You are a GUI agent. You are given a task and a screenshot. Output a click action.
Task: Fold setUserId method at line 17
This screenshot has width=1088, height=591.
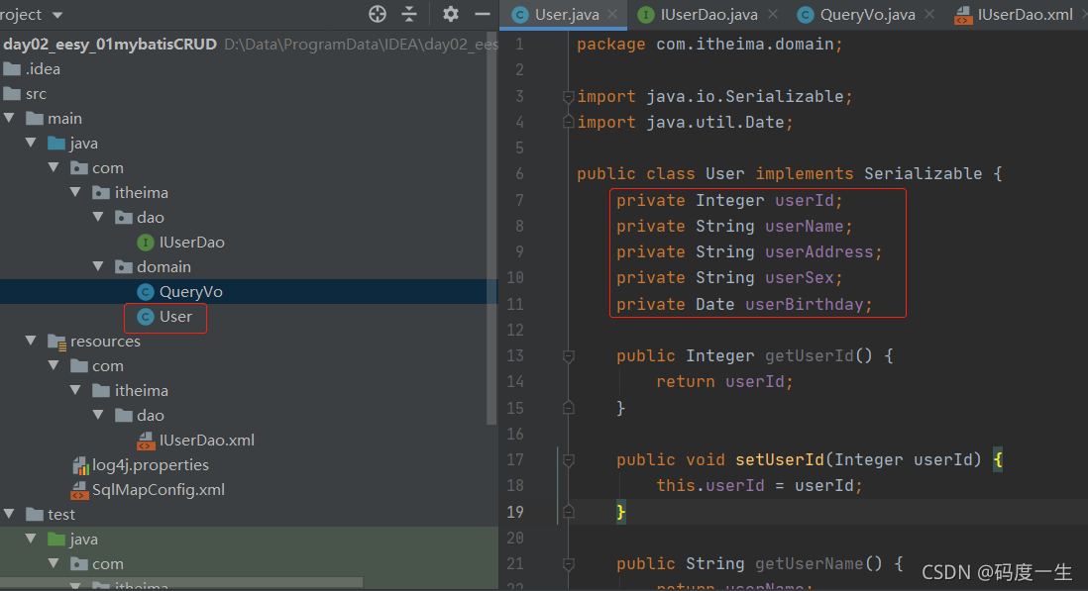point(569,459)
